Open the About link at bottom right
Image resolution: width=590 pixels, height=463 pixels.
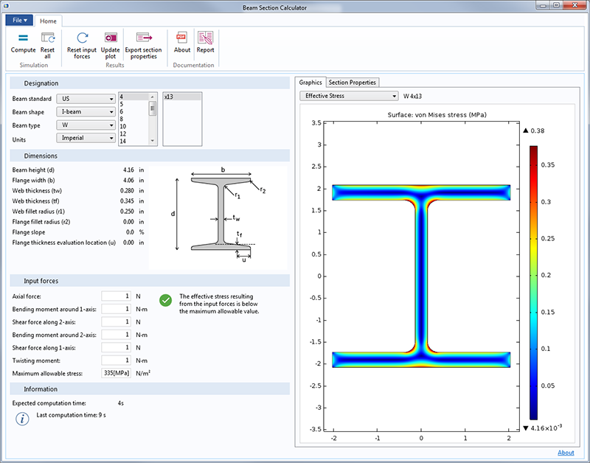566,453
